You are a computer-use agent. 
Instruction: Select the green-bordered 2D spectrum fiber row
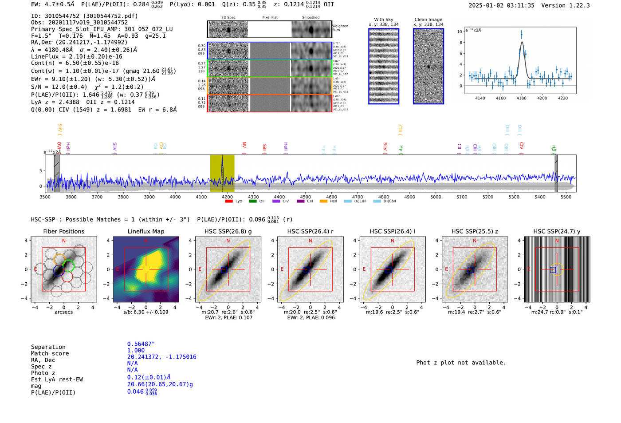pos(270,68)
